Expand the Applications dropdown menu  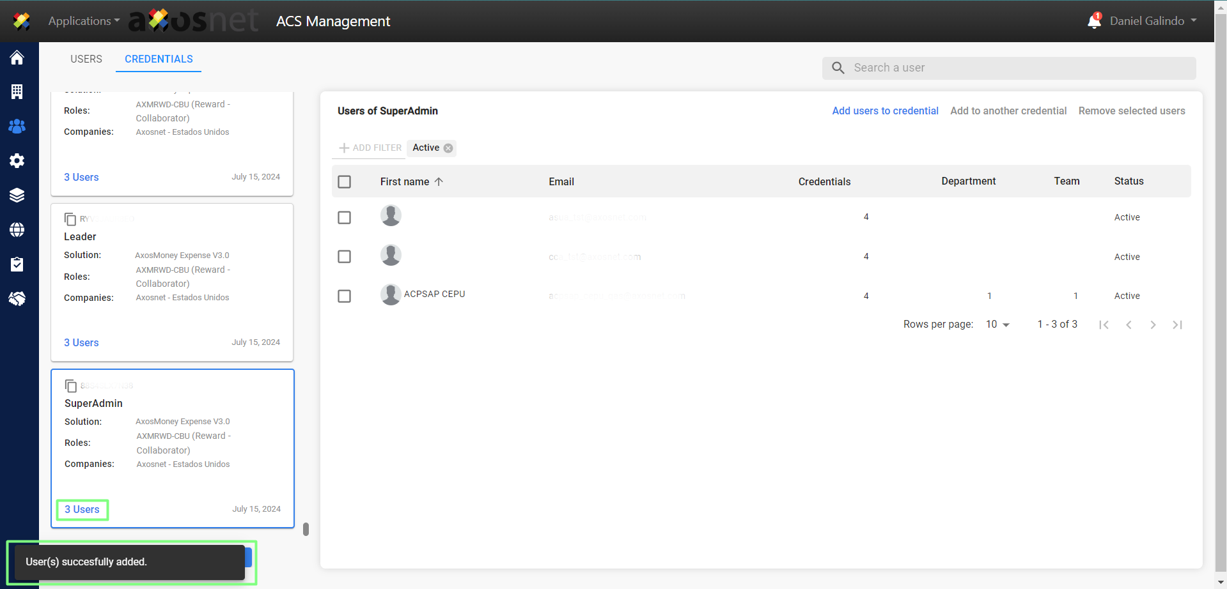pyautogui.click(x=84, y=21)
